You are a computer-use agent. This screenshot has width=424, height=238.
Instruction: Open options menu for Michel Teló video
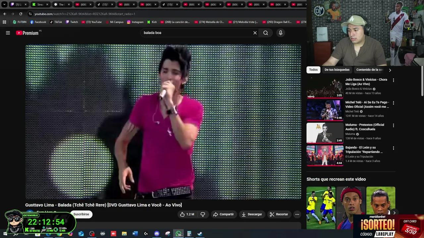tap(394, 103)
